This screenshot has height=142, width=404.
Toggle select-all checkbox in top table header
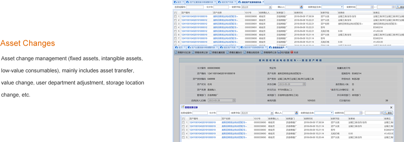(175, 12)
